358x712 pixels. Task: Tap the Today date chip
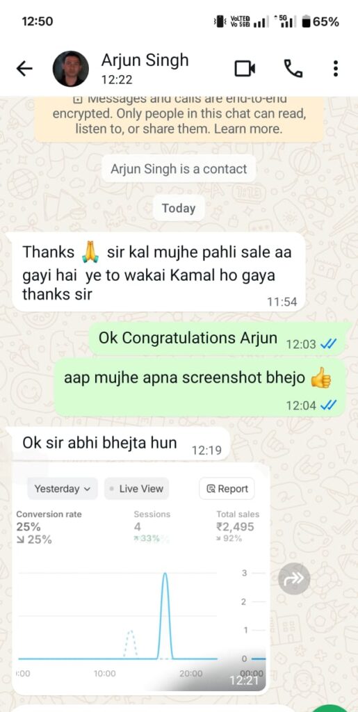[x=179, y=209]
